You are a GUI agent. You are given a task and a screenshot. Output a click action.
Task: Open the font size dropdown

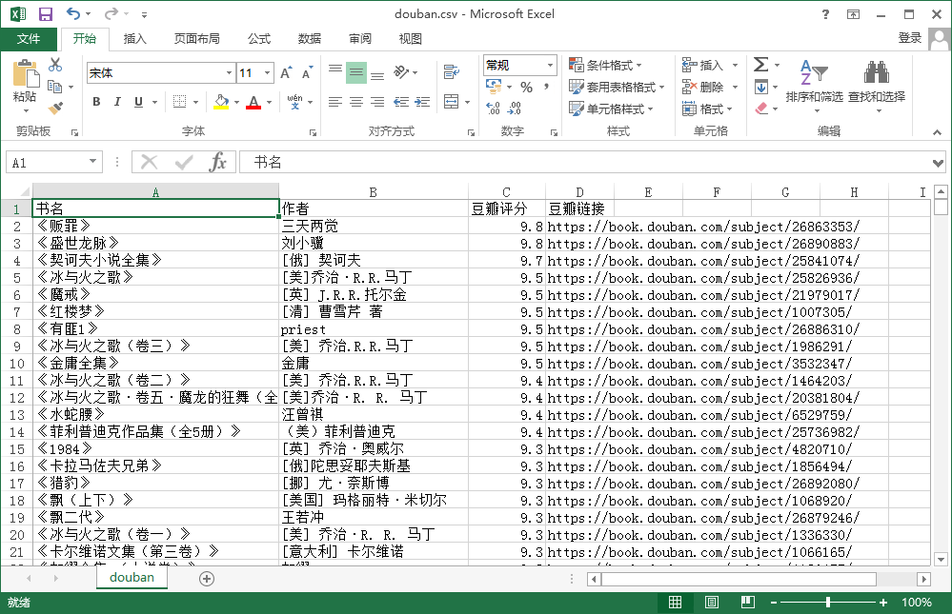click(267, 72)
